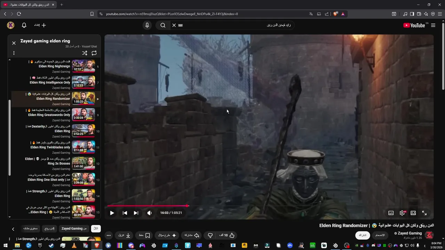Close the Zayed gaming elden ring playlist panel
The width and height of the screenshot is (445, 250).
(14, 43)
